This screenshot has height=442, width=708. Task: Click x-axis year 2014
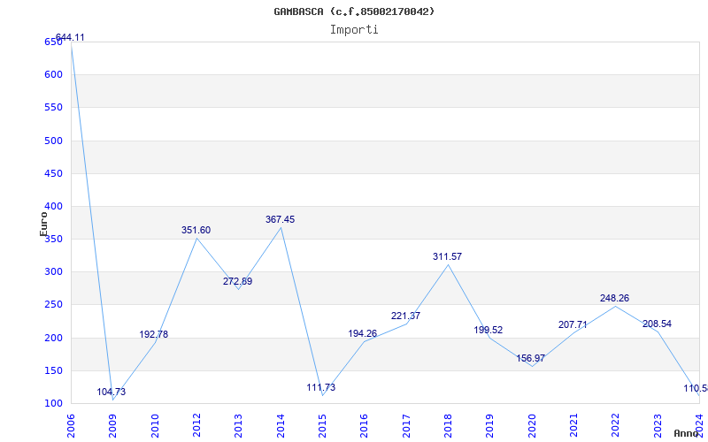(x=281, y=425)
